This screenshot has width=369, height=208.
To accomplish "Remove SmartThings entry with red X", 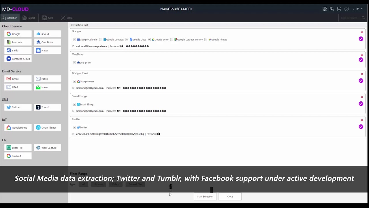I will pos(362,97).
